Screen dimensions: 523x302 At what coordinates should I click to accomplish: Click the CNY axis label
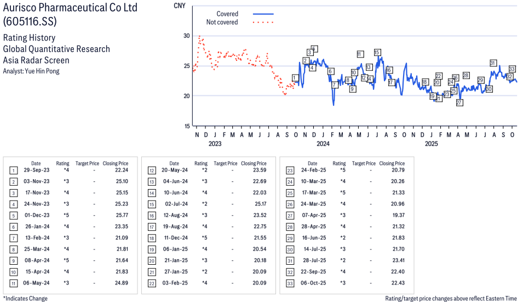point(179,5)
